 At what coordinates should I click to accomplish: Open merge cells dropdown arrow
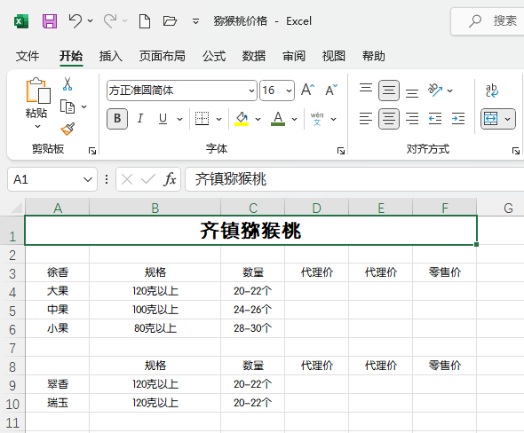tap(508, 119)
